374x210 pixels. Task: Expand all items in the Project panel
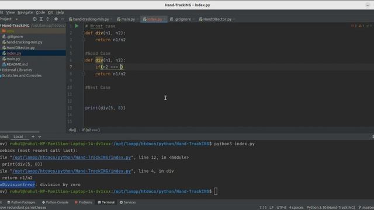41,19
